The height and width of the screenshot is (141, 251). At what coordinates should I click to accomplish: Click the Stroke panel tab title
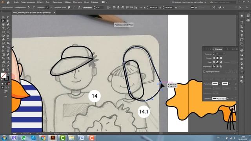pyautogui.click(x=218, y=49)
